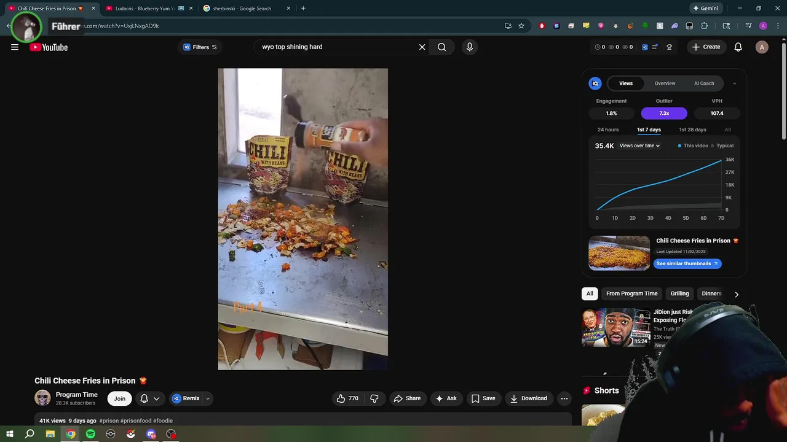This screenshot has width=787, height=442.
Task: Open Spotify from the taskbar
Action: pyautogui.click(x=90, y=434)
